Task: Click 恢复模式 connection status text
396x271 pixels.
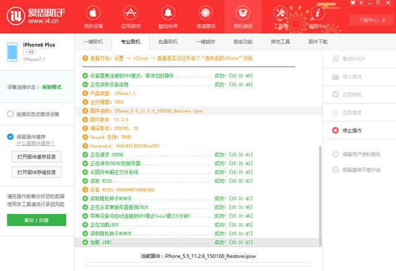Action: pyautogui.click(x=51, y=87)
